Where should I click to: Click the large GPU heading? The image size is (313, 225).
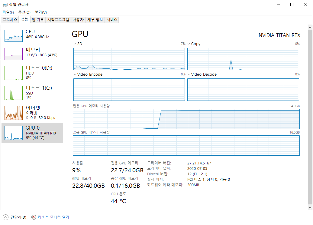pos(80,34)
